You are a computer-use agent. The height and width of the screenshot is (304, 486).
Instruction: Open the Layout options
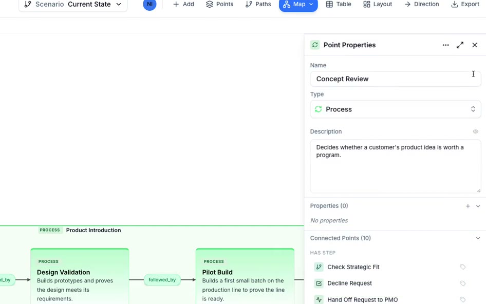point(378,4)
